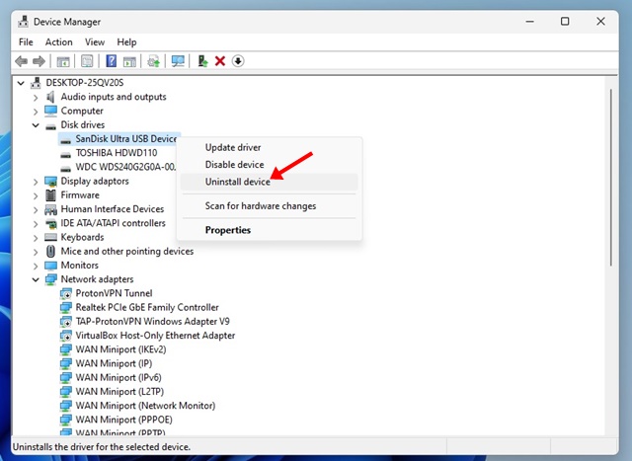This screenshot has height=461, width=632.
Task: Collapse the Network adapters category
Action: click(x=37, y=279)
